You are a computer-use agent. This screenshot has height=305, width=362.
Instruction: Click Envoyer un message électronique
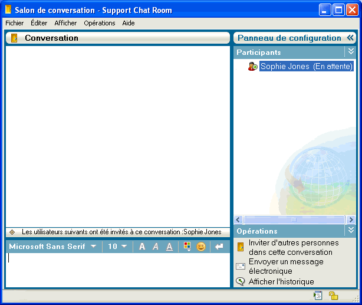[286, 266]
